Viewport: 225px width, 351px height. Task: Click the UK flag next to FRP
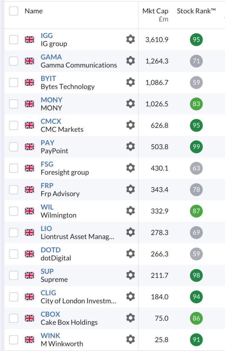tap(29, 190)
